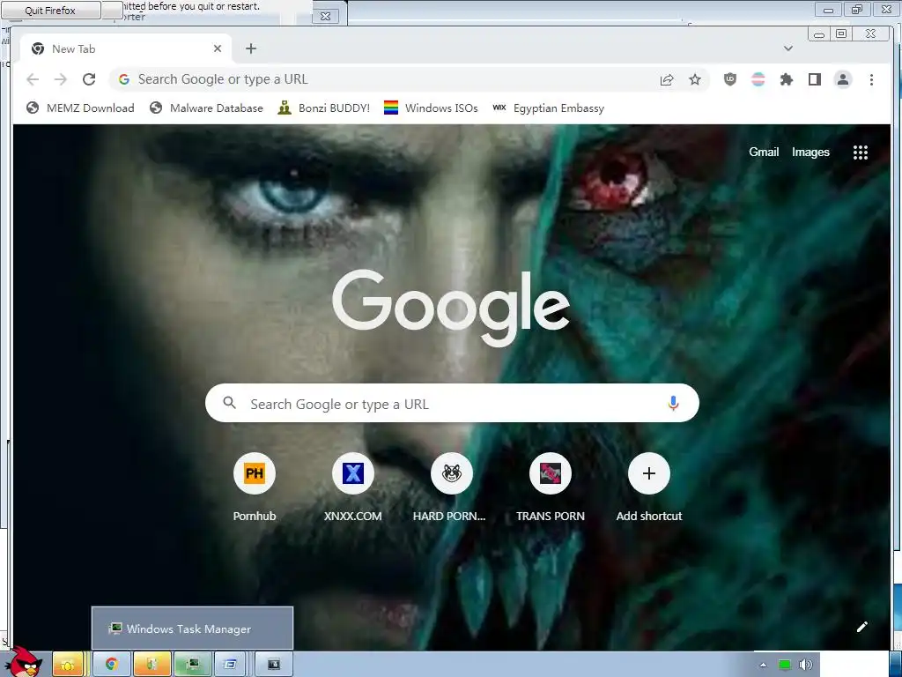
Task: Open the Google apps grid
Action: pos(860,153)
